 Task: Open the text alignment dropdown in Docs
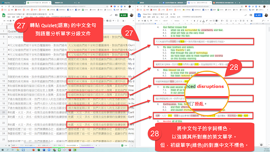(x=222, y=21)
